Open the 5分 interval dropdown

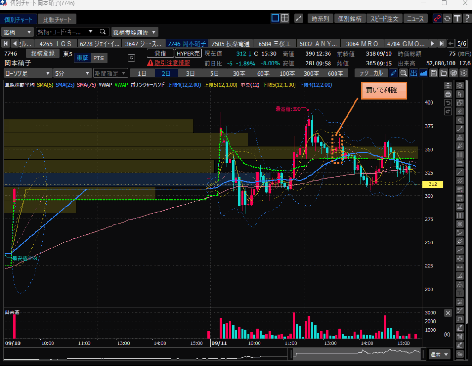pos(72,73)
